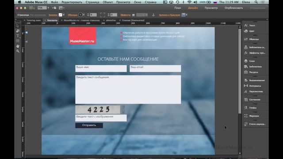Click the Ваше имя input field
The height and width of the screenshot is (159, 283).
(x=101, y=68)
